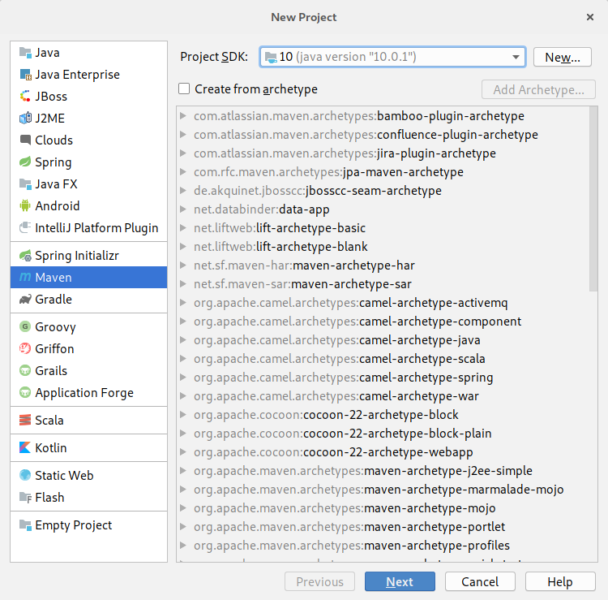
Task: Select Spring Initializr from project list
Action: click(76, 256)
